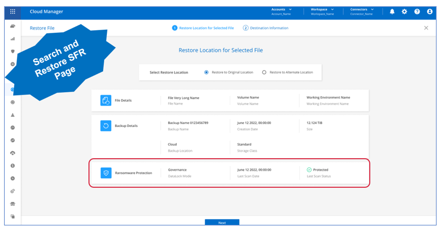Click the notifications bell icon
The height and width of the screenshot is (237, 446).
click(x=392, y=11)
